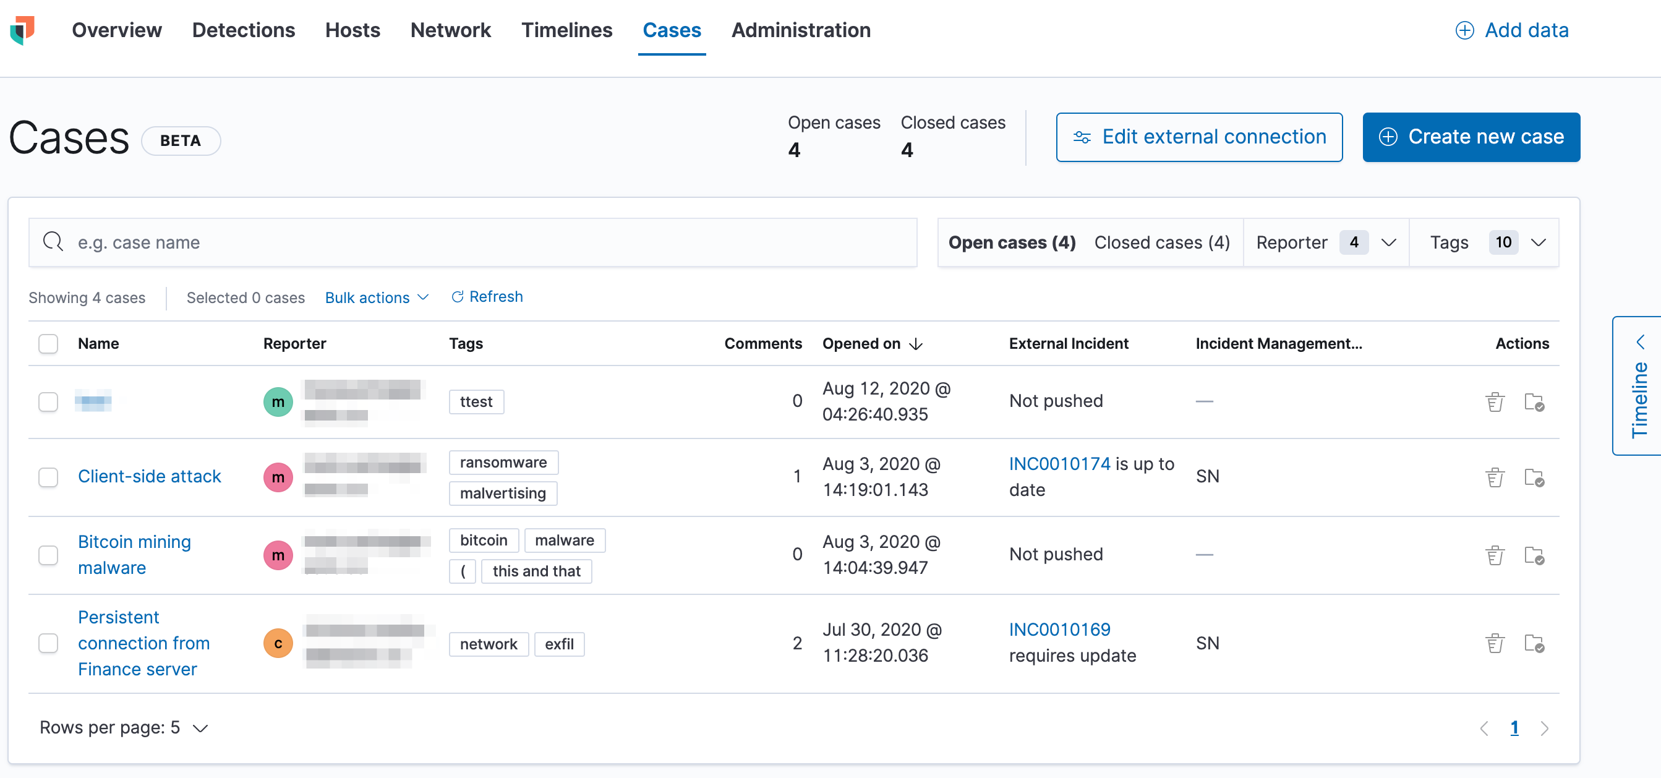Click the Elastic Security logo
The width and height of the screenshot is (1661, 778).
(x=21, y=30)
